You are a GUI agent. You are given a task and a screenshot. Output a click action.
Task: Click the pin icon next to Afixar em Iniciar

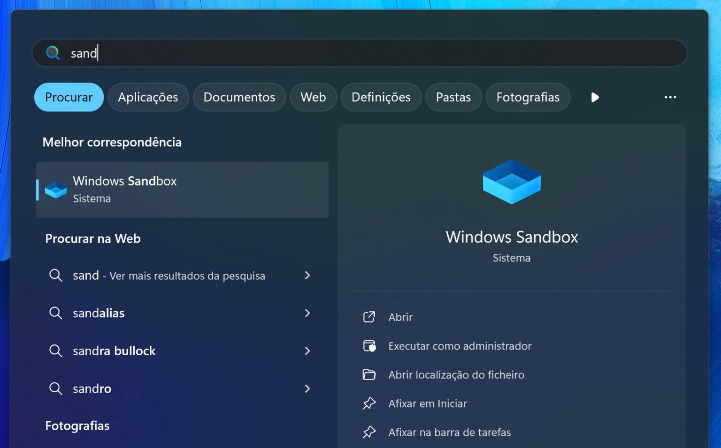pyautogui.click(x=369, y=403)
